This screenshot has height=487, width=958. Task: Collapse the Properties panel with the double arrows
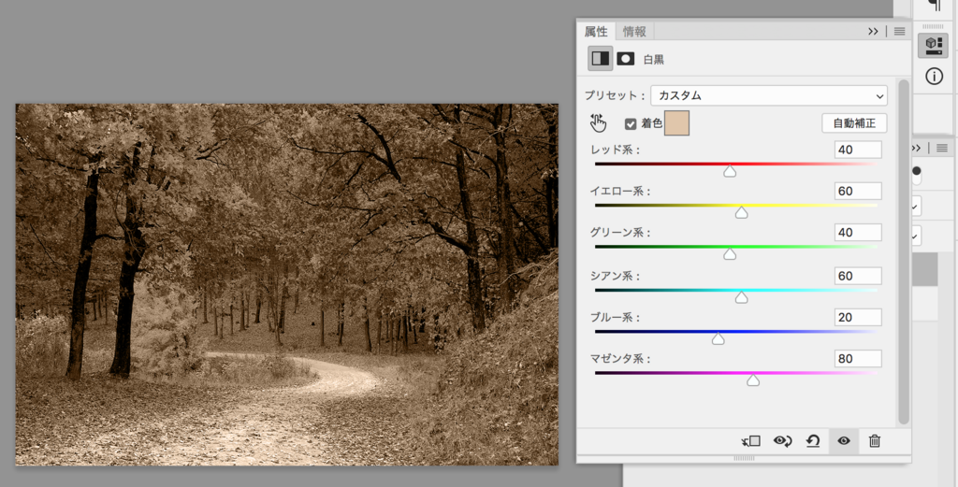pos(874,31)
